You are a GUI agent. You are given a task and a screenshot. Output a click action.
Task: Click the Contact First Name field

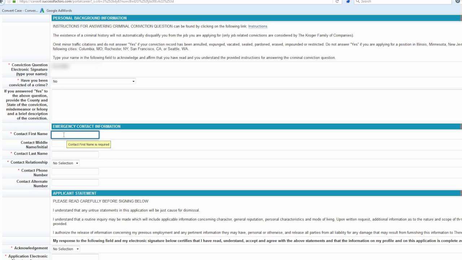tap(75, 135)
